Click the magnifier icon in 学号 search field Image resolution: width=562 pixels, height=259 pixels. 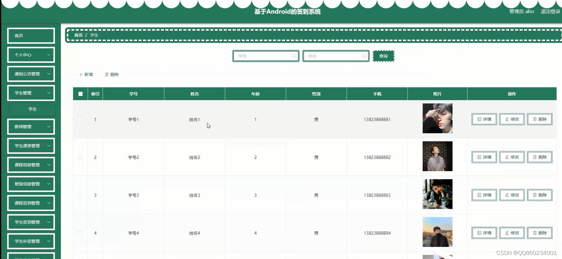[x=294, y=56]
